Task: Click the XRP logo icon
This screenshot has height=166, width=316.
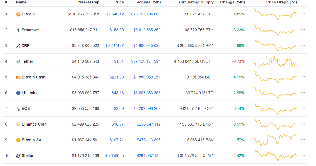Action: [18, 46]
